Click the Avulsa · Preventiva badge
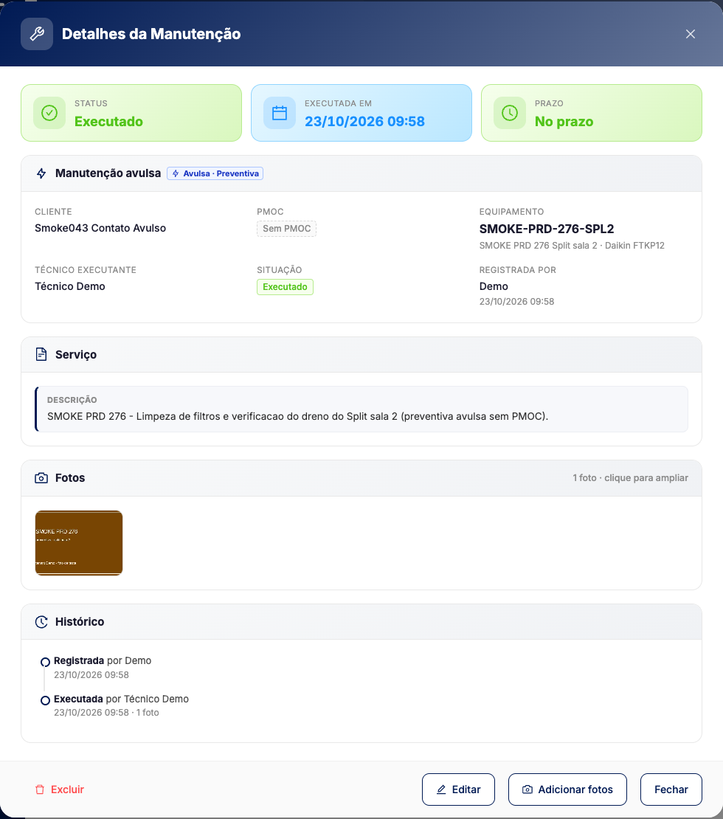Image resolution: width=723 pixels, height=819 pixels. coord(215,173)
